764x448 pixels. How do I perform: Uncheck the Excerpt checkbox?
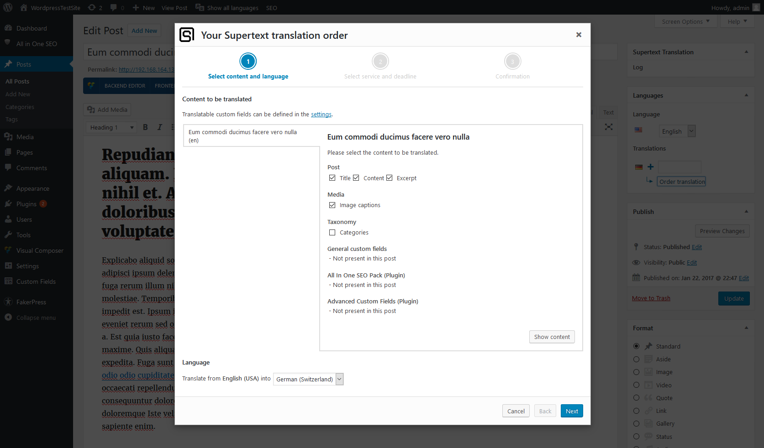[x=390, y=178]
